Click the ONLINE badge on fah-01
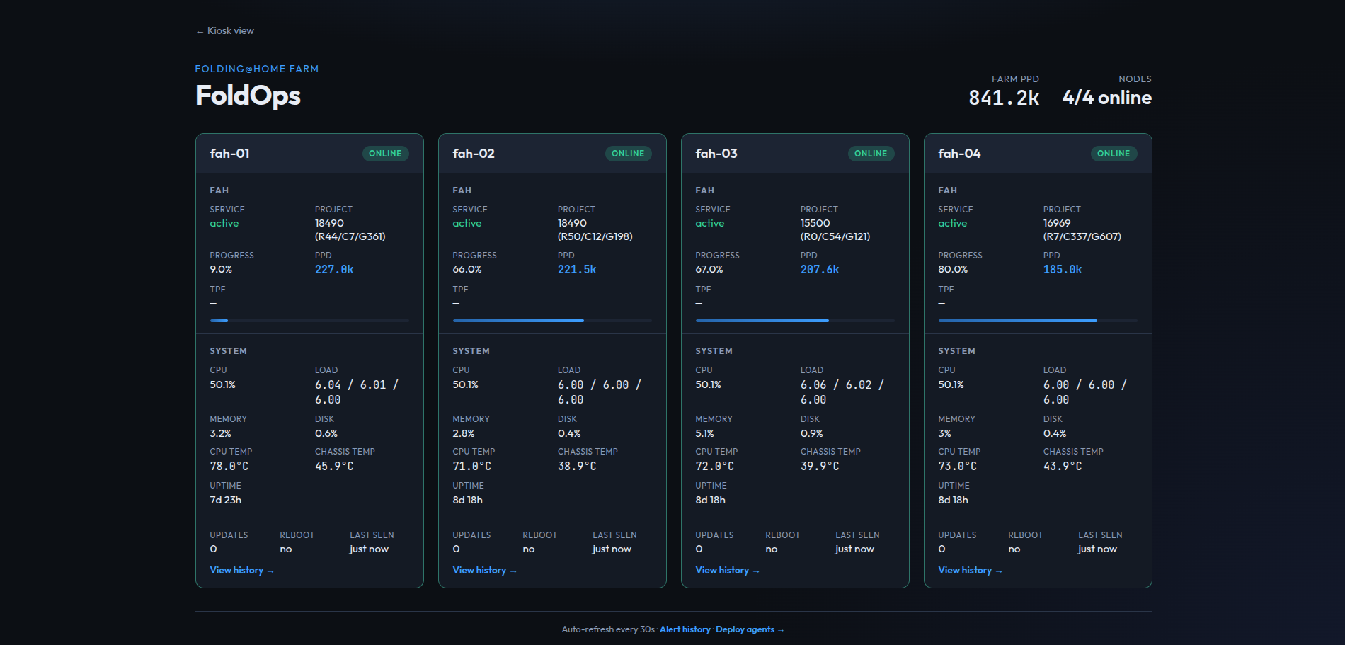The width and height of the screenshot is (1345, 645). coord(385,154)
